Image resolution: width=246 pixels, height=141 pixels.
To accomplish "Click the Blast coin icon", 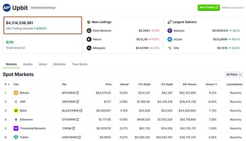I will pyautogui.click(x=16, y=111).
